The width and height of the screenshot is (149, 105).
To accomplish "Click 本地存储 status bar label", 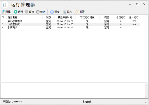I will 87,102.
